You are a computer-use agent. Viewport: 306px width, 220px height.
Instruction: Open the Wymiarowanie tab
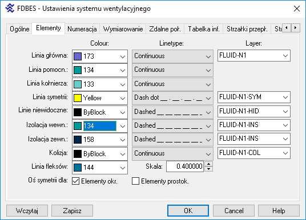point(123,29)
